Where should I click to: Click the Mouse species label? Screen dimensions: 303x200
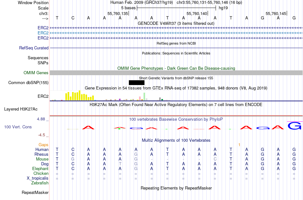tap(42, 159)
